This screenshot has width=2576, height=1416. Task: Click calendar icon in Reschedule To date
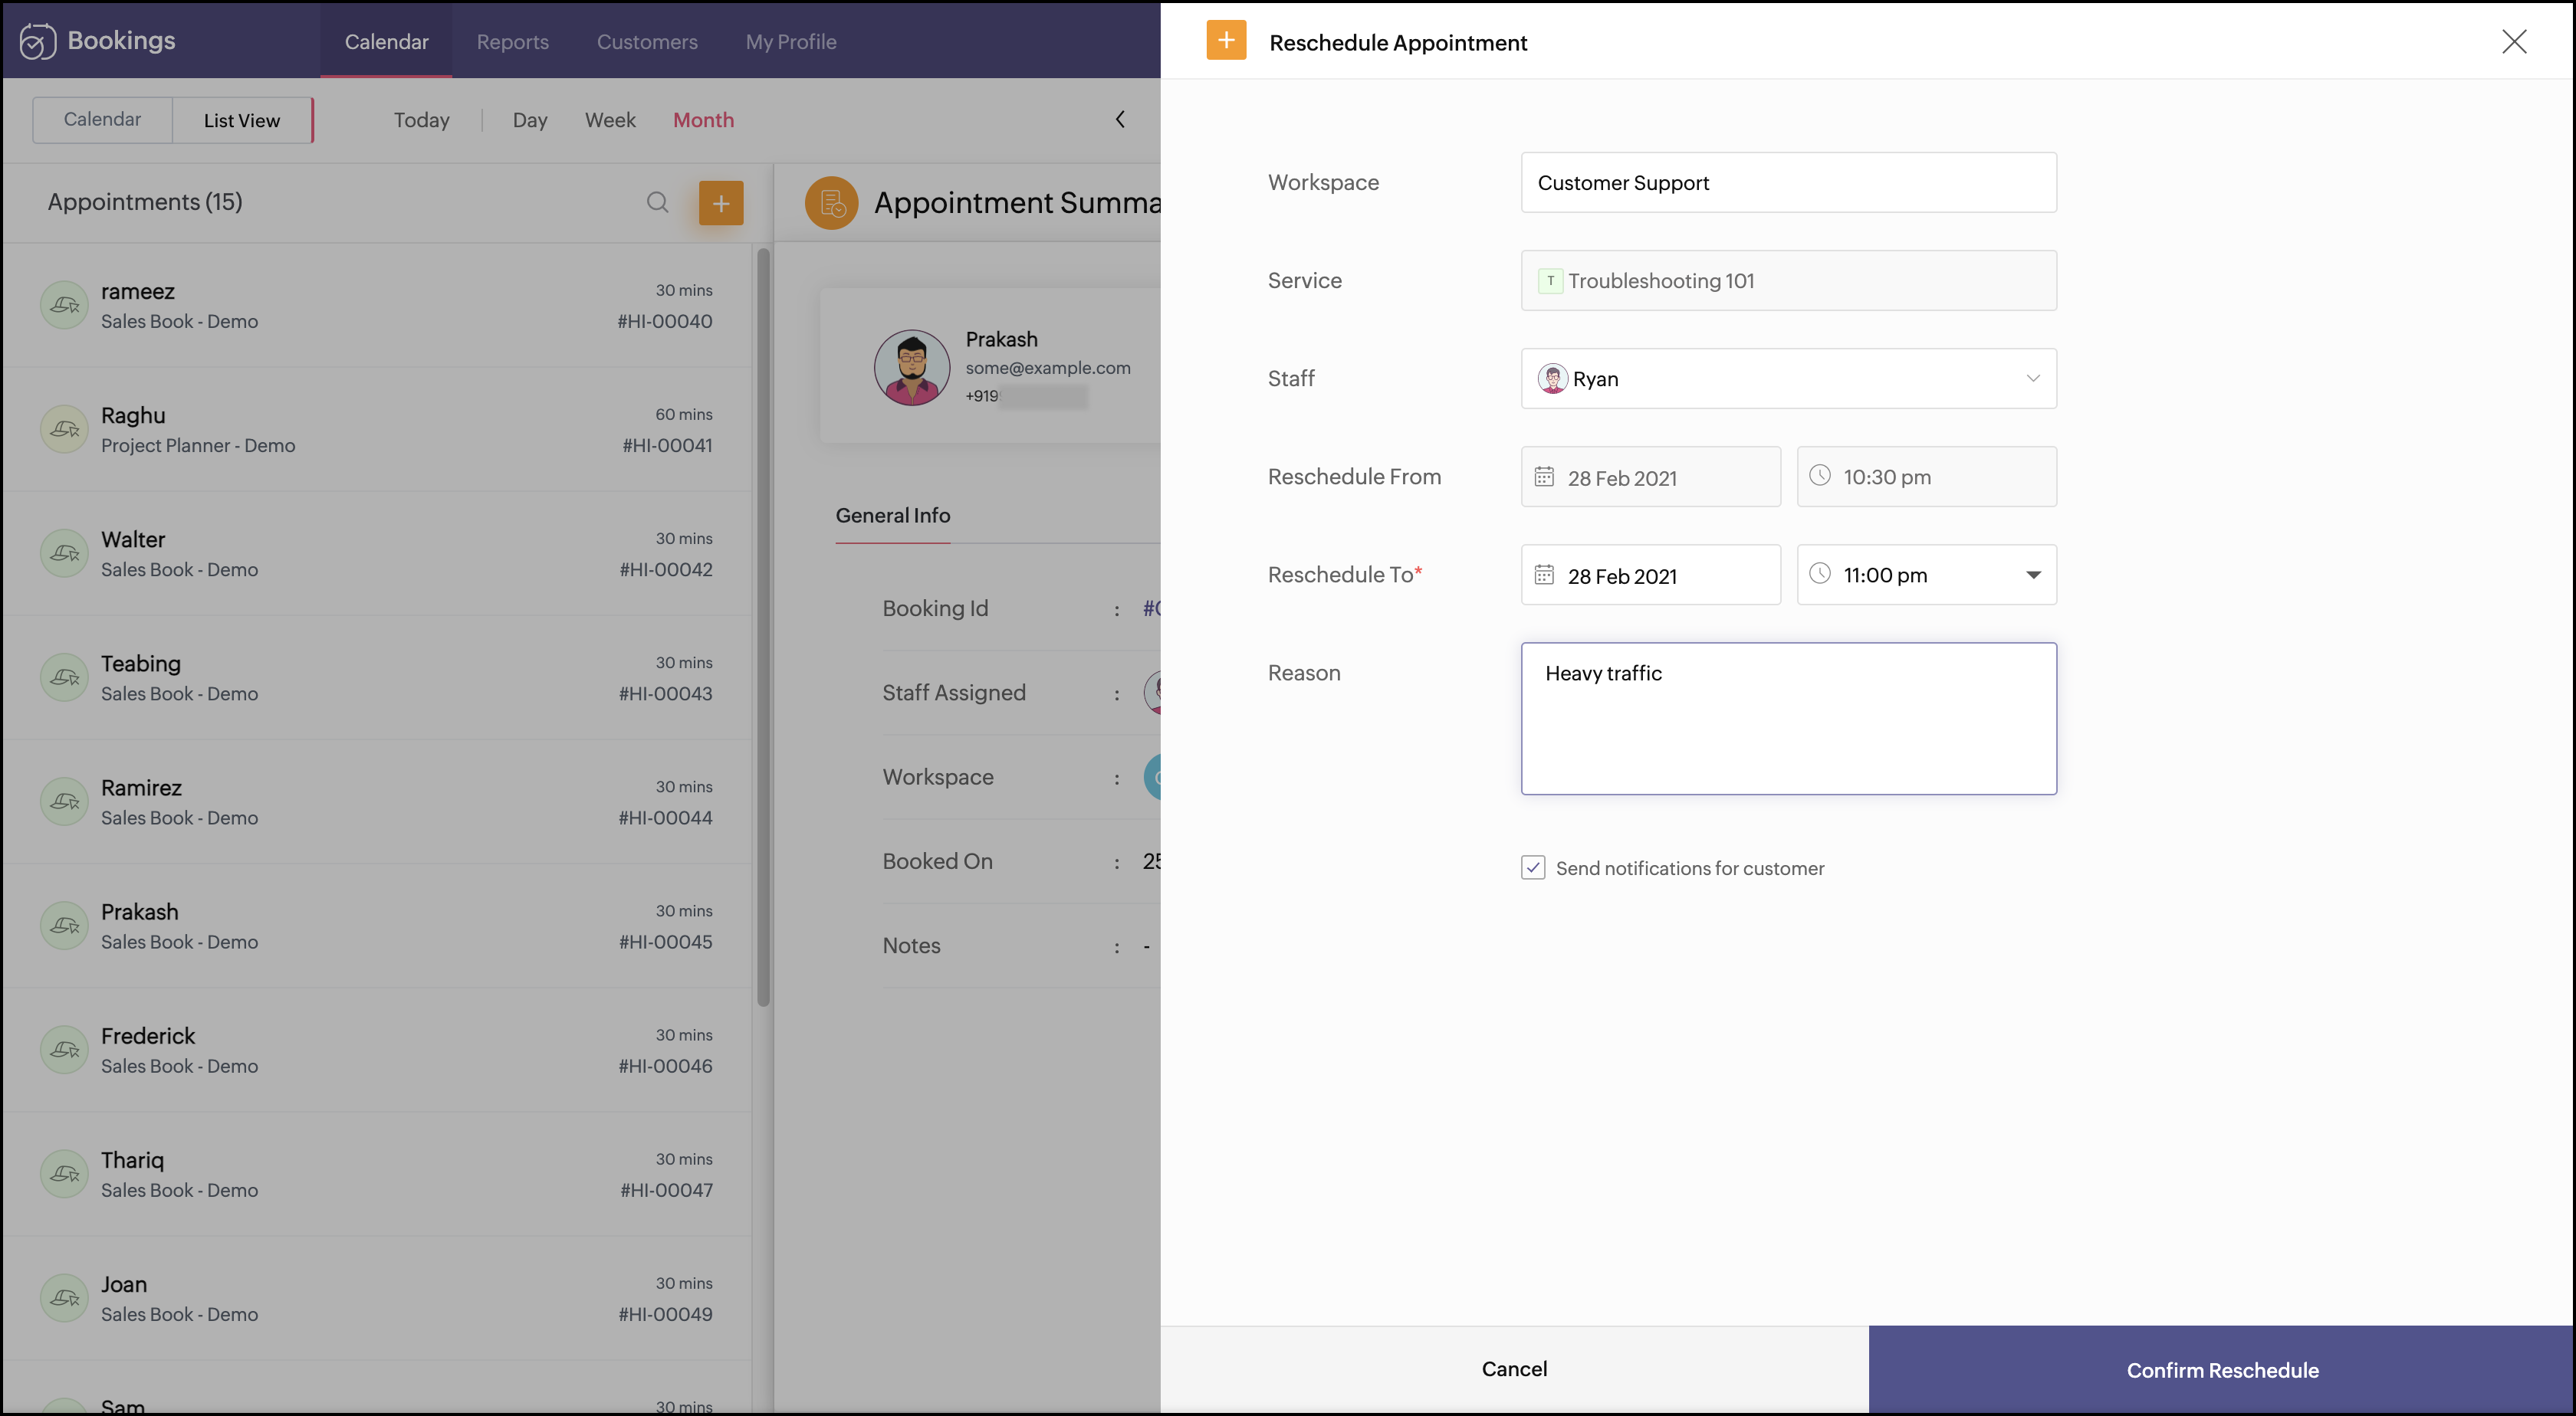click(1544, 575)
